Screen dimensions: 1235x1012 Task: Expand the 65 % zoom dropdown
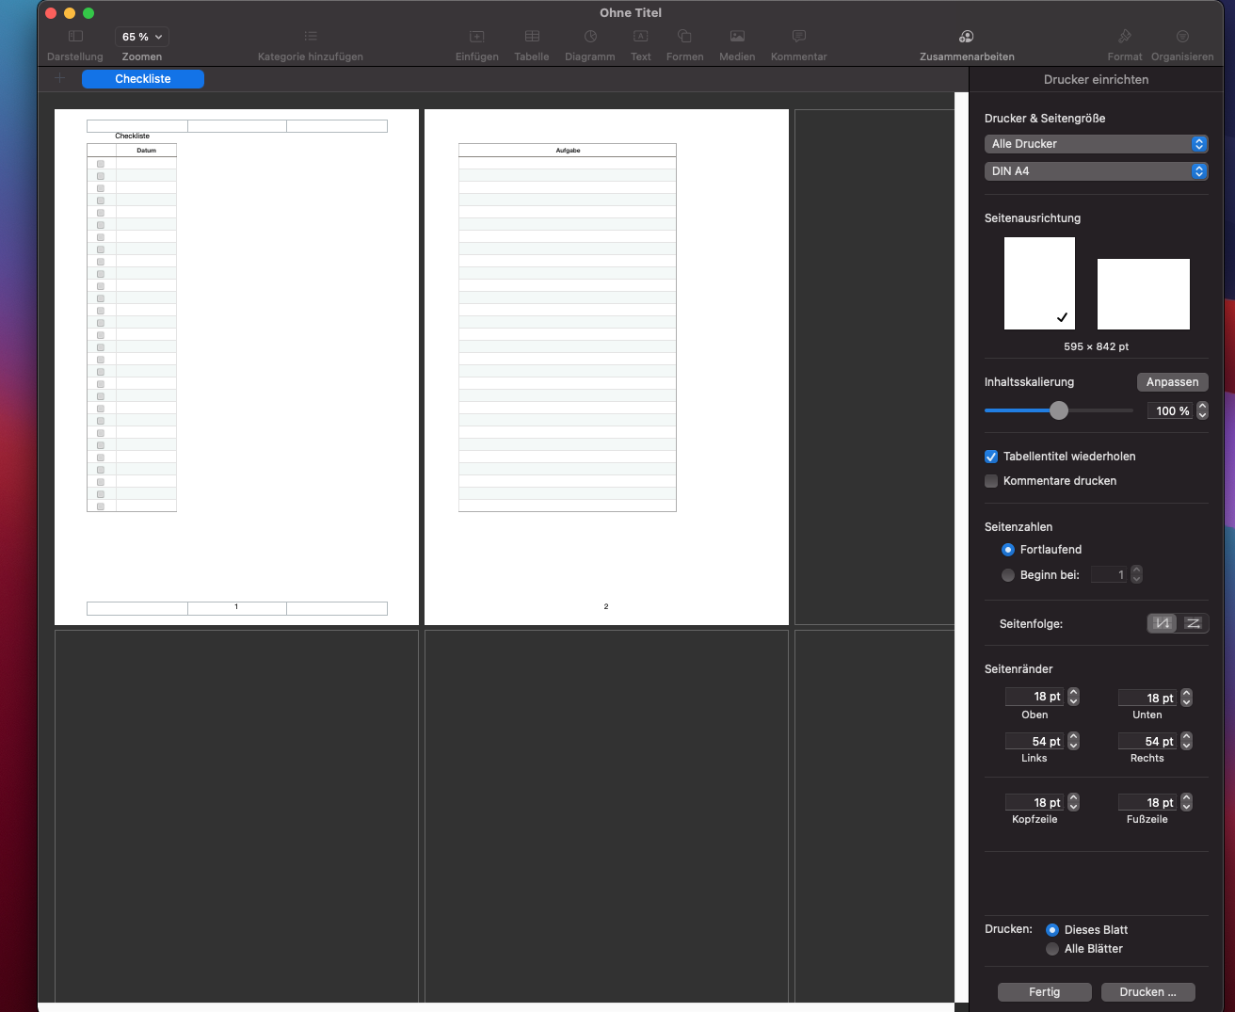point(142,37)
